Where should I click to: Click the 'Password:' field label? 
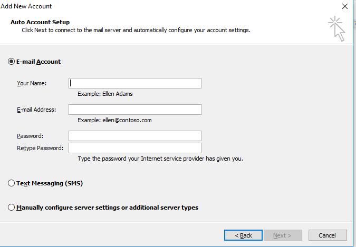pyautogui.click(x=30, y=136)
